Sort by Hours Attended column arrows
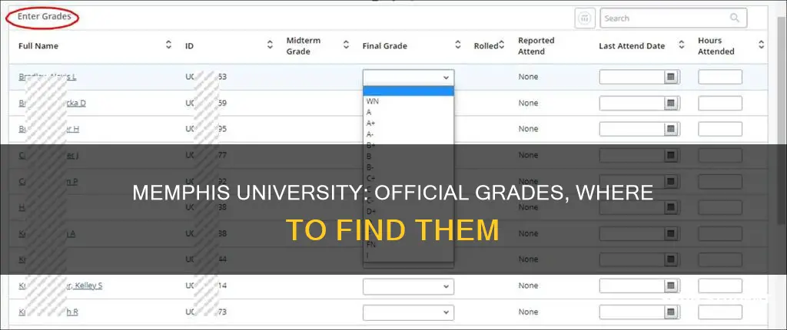The width and height of the screenshot is (787, 330). point(762,45)
